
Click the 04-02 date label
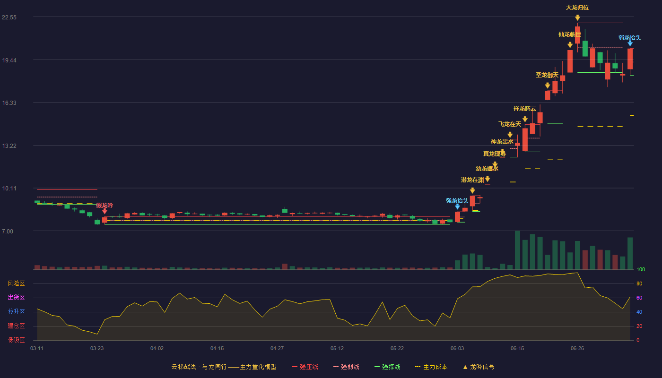coord(157,348)
